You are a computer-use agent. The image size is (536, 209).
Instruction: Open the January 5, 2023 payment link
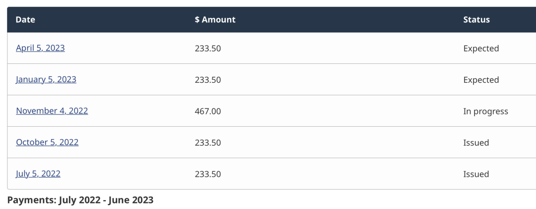point(46,79)
